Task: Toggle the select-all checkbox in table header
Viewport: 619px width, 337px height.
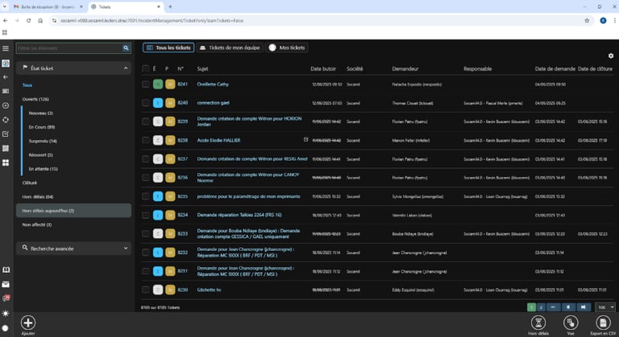Action: pyautogui.click(x=146, y=68)
